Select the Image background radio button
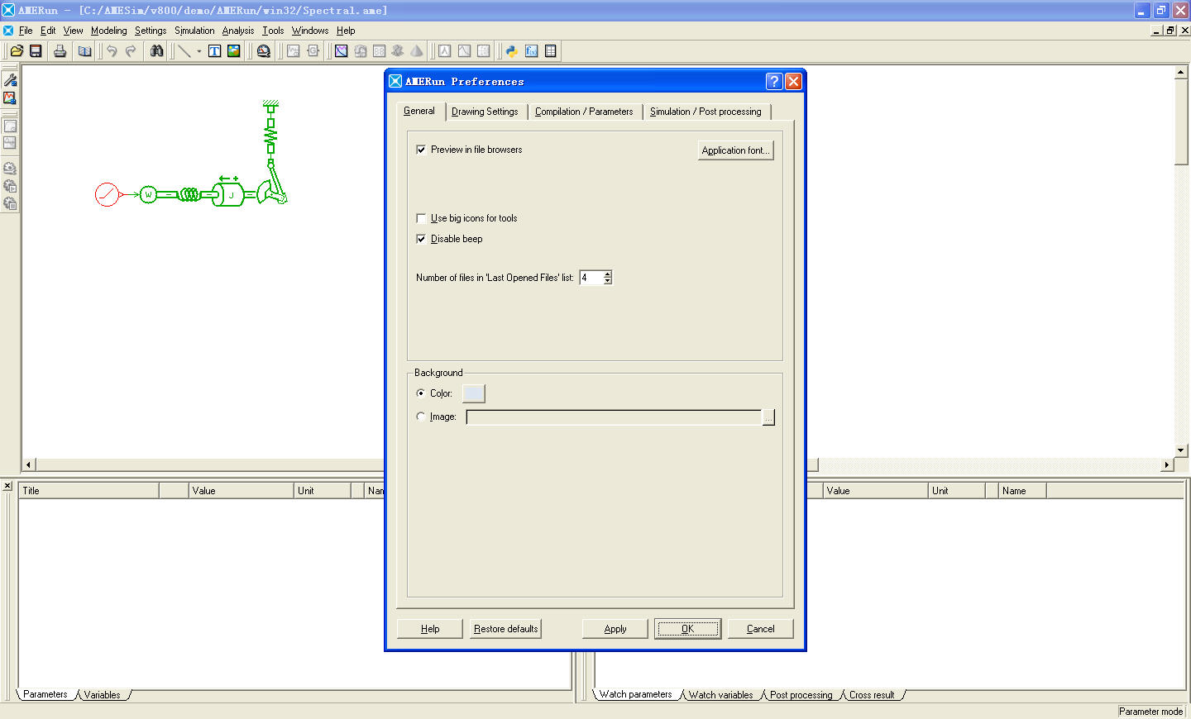1191x719 pixels. pos(421,417)
